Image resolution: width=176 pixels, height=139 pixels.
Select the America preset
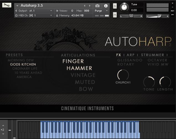pos(24,77)
